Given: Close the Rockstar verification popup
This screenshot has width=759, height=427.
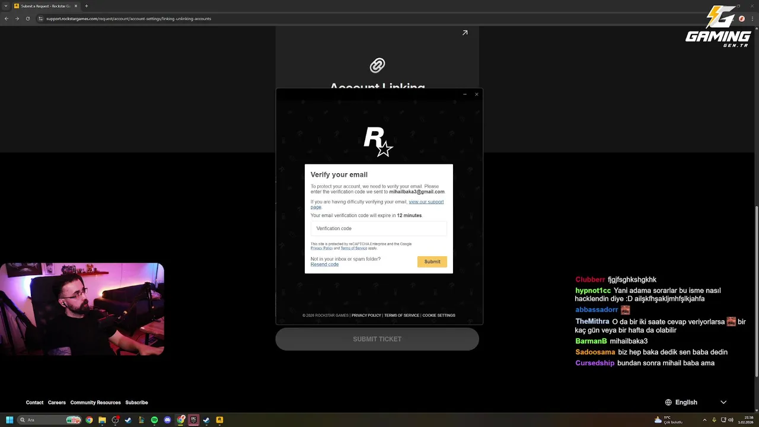Looking at the screenshot, I should click(x=476, y=94).
